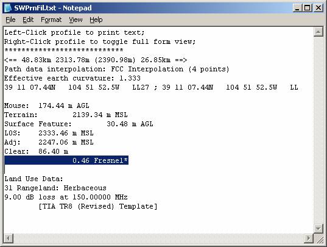Click the vertical scrollbar up arrow
The width and height of the screenshot is (327, 247).
[318, 32]
